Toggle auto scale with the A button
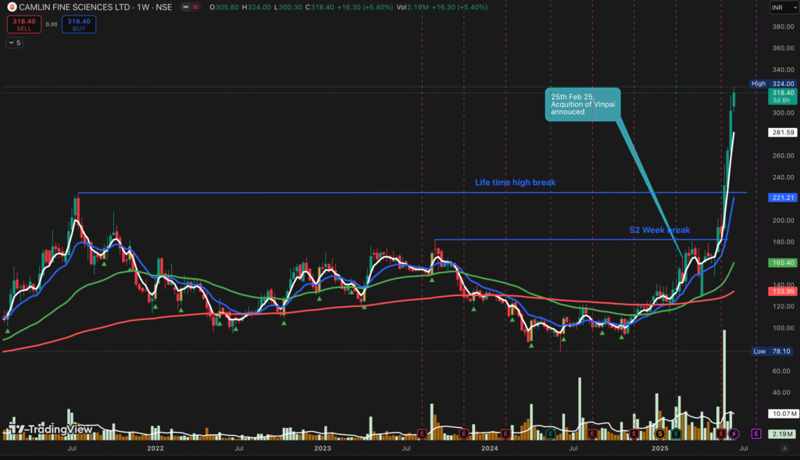Viewport: 800px width, 460px height. (x=784, y=448)
